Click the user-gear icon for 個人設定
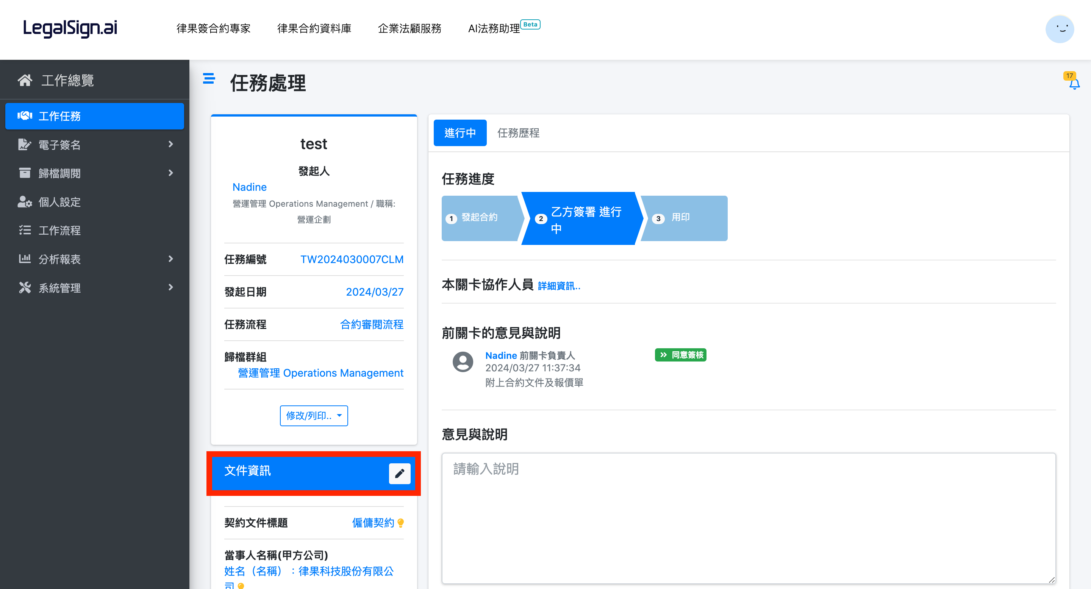The width and height of the screenshot is (1091, 589). click(25, 201)
